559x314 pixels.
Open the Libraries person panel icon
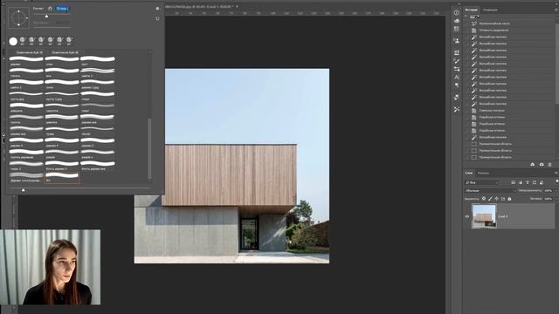[x=457, y=41]
